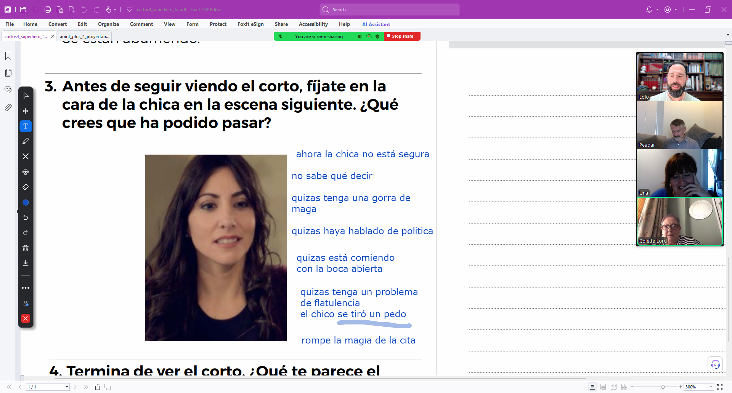Open the customize quick access toolbar dropdown
This screenshot has height=393, width=732.
[x=129, y=10]
